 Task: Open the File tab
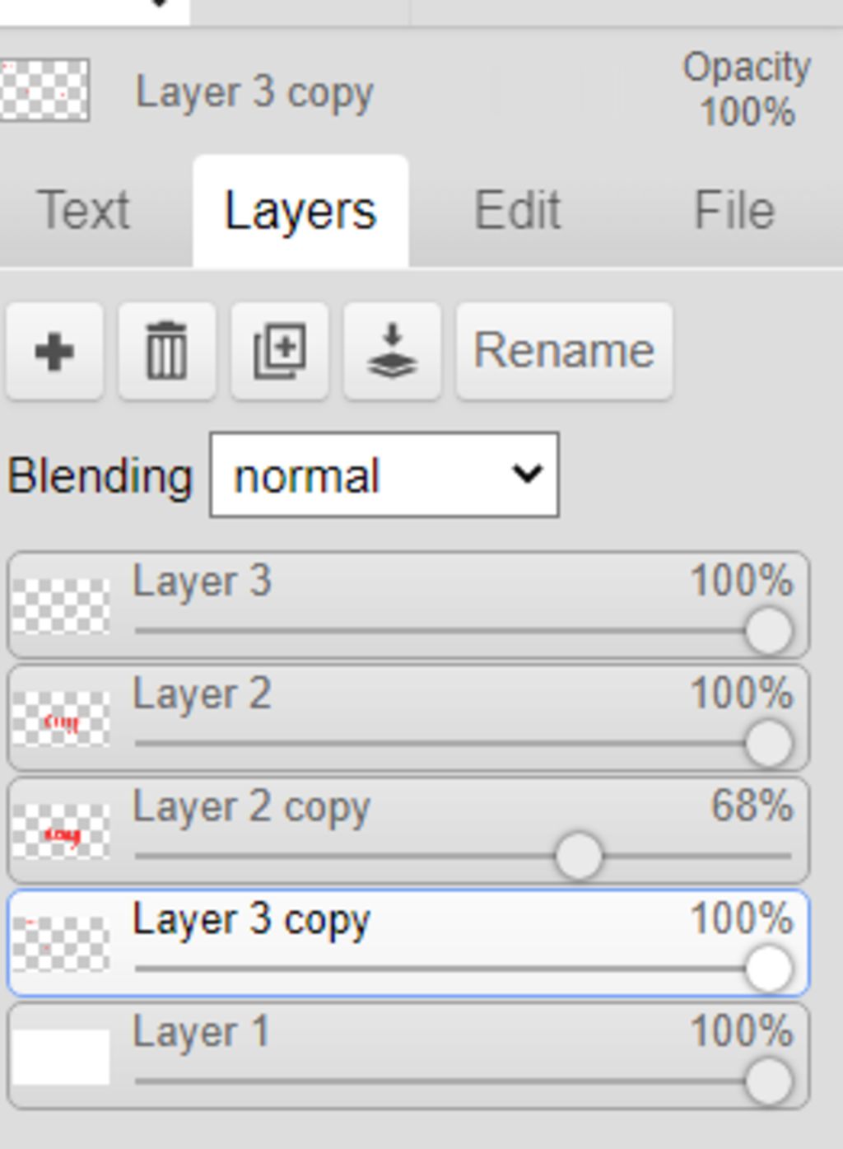click(734, 210)
